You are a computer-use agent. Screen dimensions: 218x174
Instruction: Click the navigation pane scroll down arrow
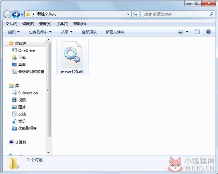click(48, 153)
